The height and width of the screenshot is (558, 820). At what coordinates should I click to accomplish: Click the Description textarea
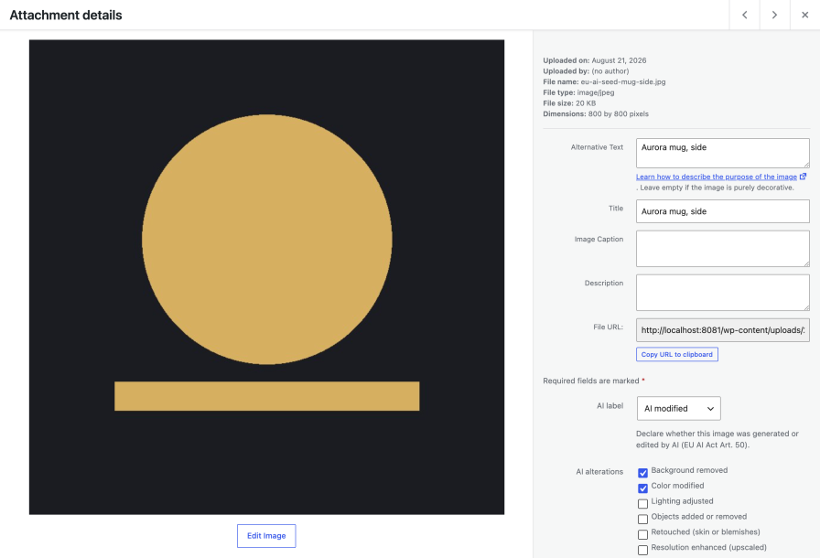(723, 293)
